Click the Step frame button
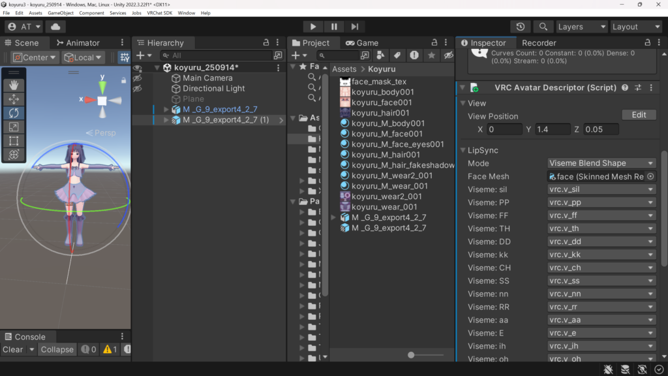 (x=355, y=26)
